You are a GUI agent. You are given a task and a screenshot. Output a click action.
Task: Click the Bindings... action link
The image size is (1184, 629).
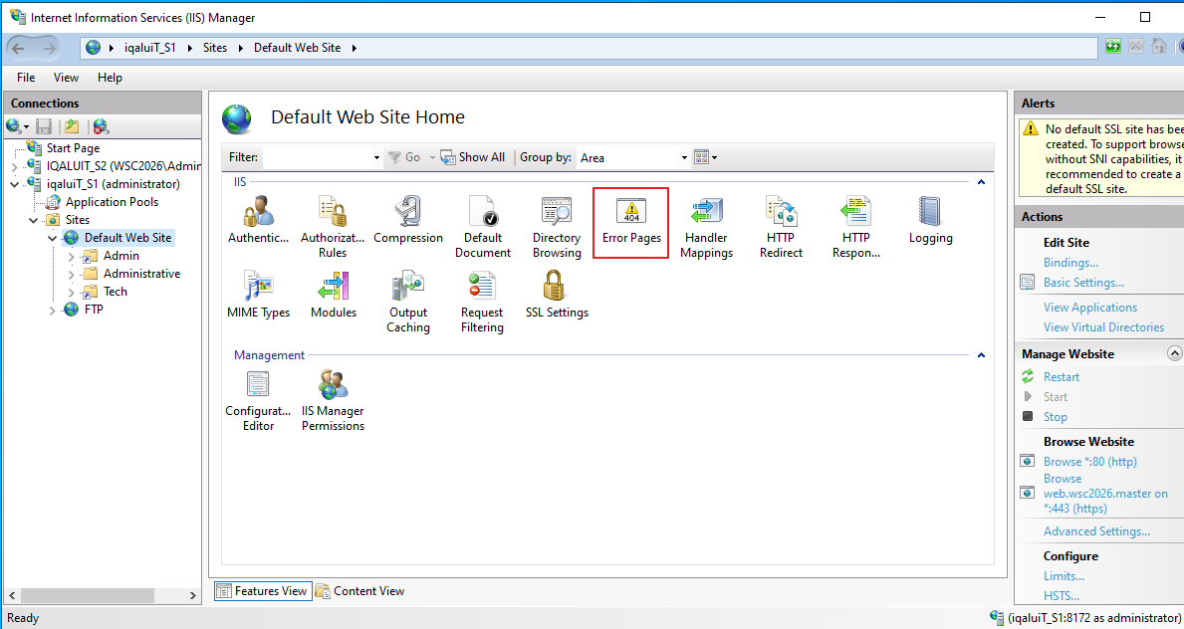click(x=1069, y=263)
